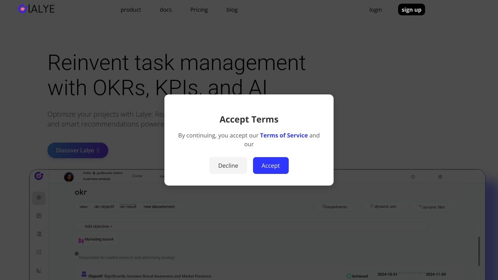Click the login link

coord(376,9)
